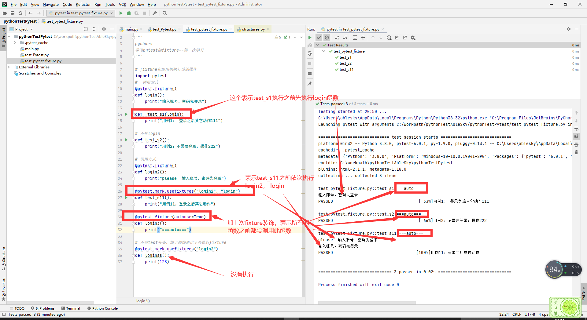Screen dimensions: 587x320
Task: Open the Terminal tool window
Action: pyautogui.click(x=71, y=308)
